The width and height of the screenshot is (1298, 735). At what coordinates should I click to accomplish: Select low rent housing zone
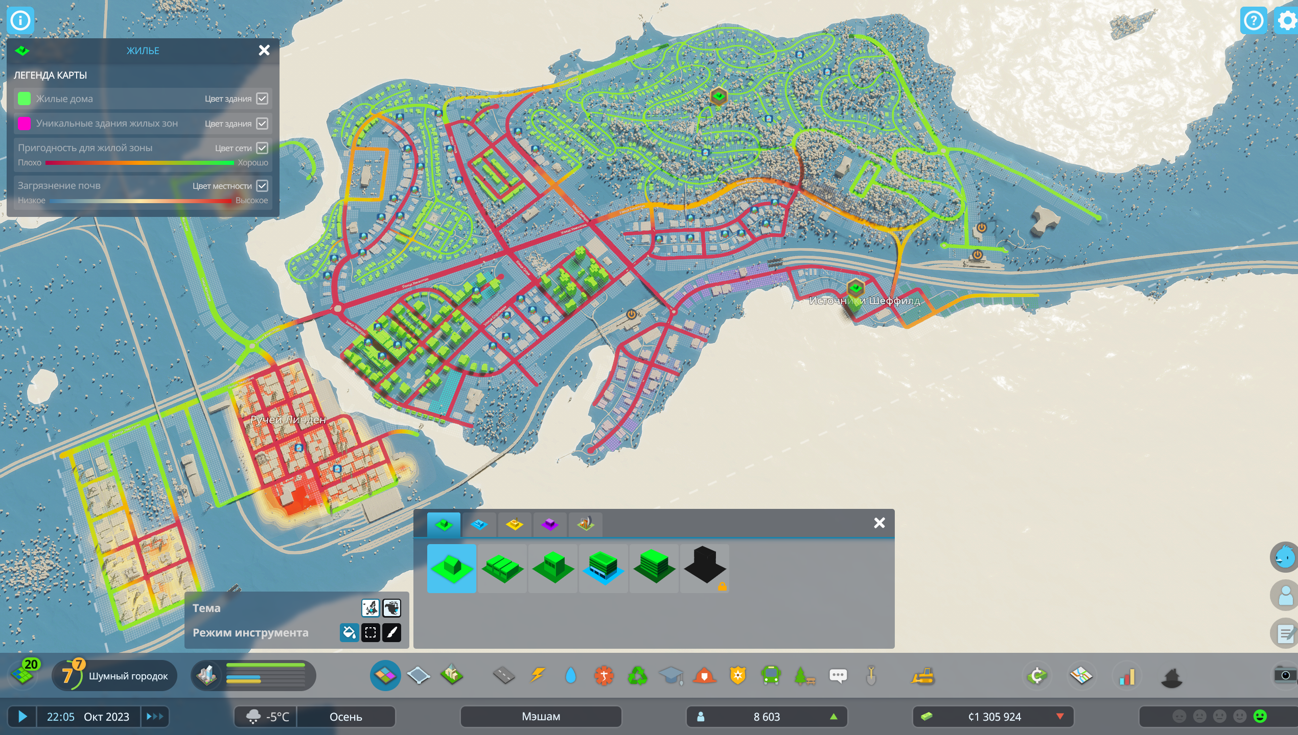[x=654, y=568]
